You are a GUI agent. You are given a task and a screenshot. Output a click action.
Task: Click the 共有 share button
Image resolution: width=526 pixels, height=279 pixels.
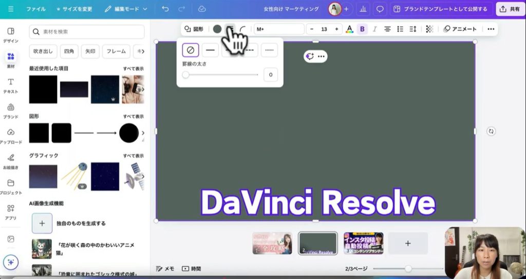(510, 9)
